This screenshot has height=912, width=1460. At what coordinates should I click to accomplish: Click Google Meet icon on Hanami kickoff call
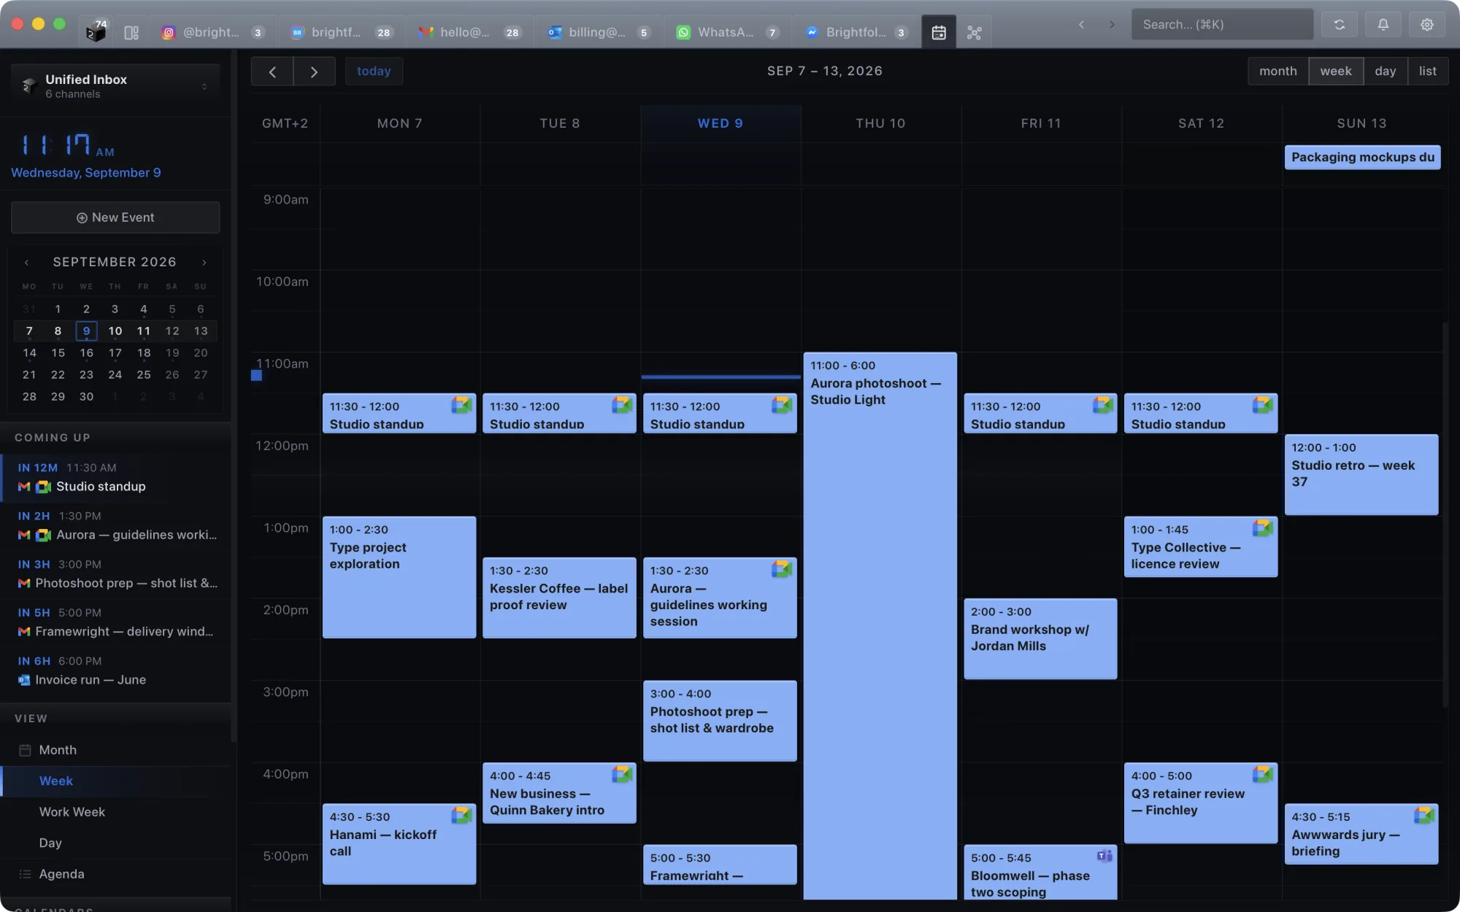pyautogui.click(x=461, y=815)
